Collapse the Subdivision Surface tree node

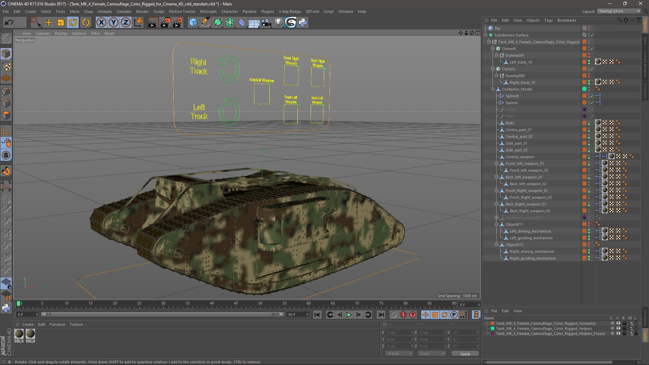click(x=485, y=35)
